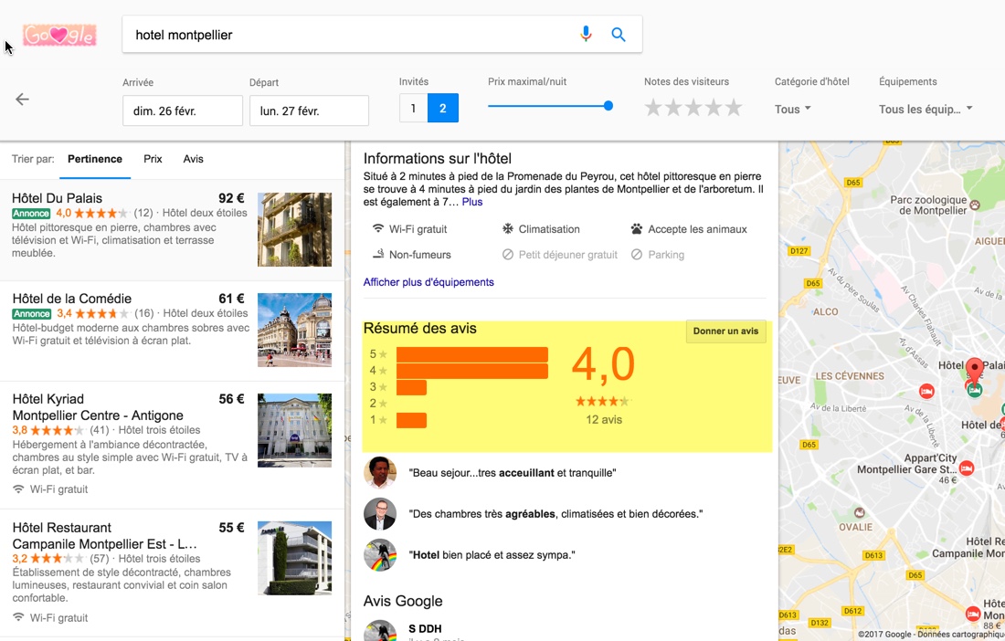This screenshot has width=1005, height=641.
Task: Click Hôtel Du Palais thumbnail photo
Action: pos(295,229)
